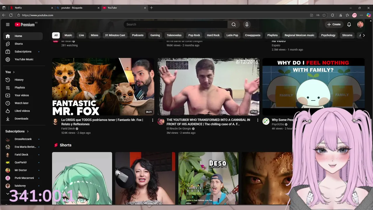Open DrossRotzank channel subscription
Screen dimensions: 373x210
click(23, 139)
